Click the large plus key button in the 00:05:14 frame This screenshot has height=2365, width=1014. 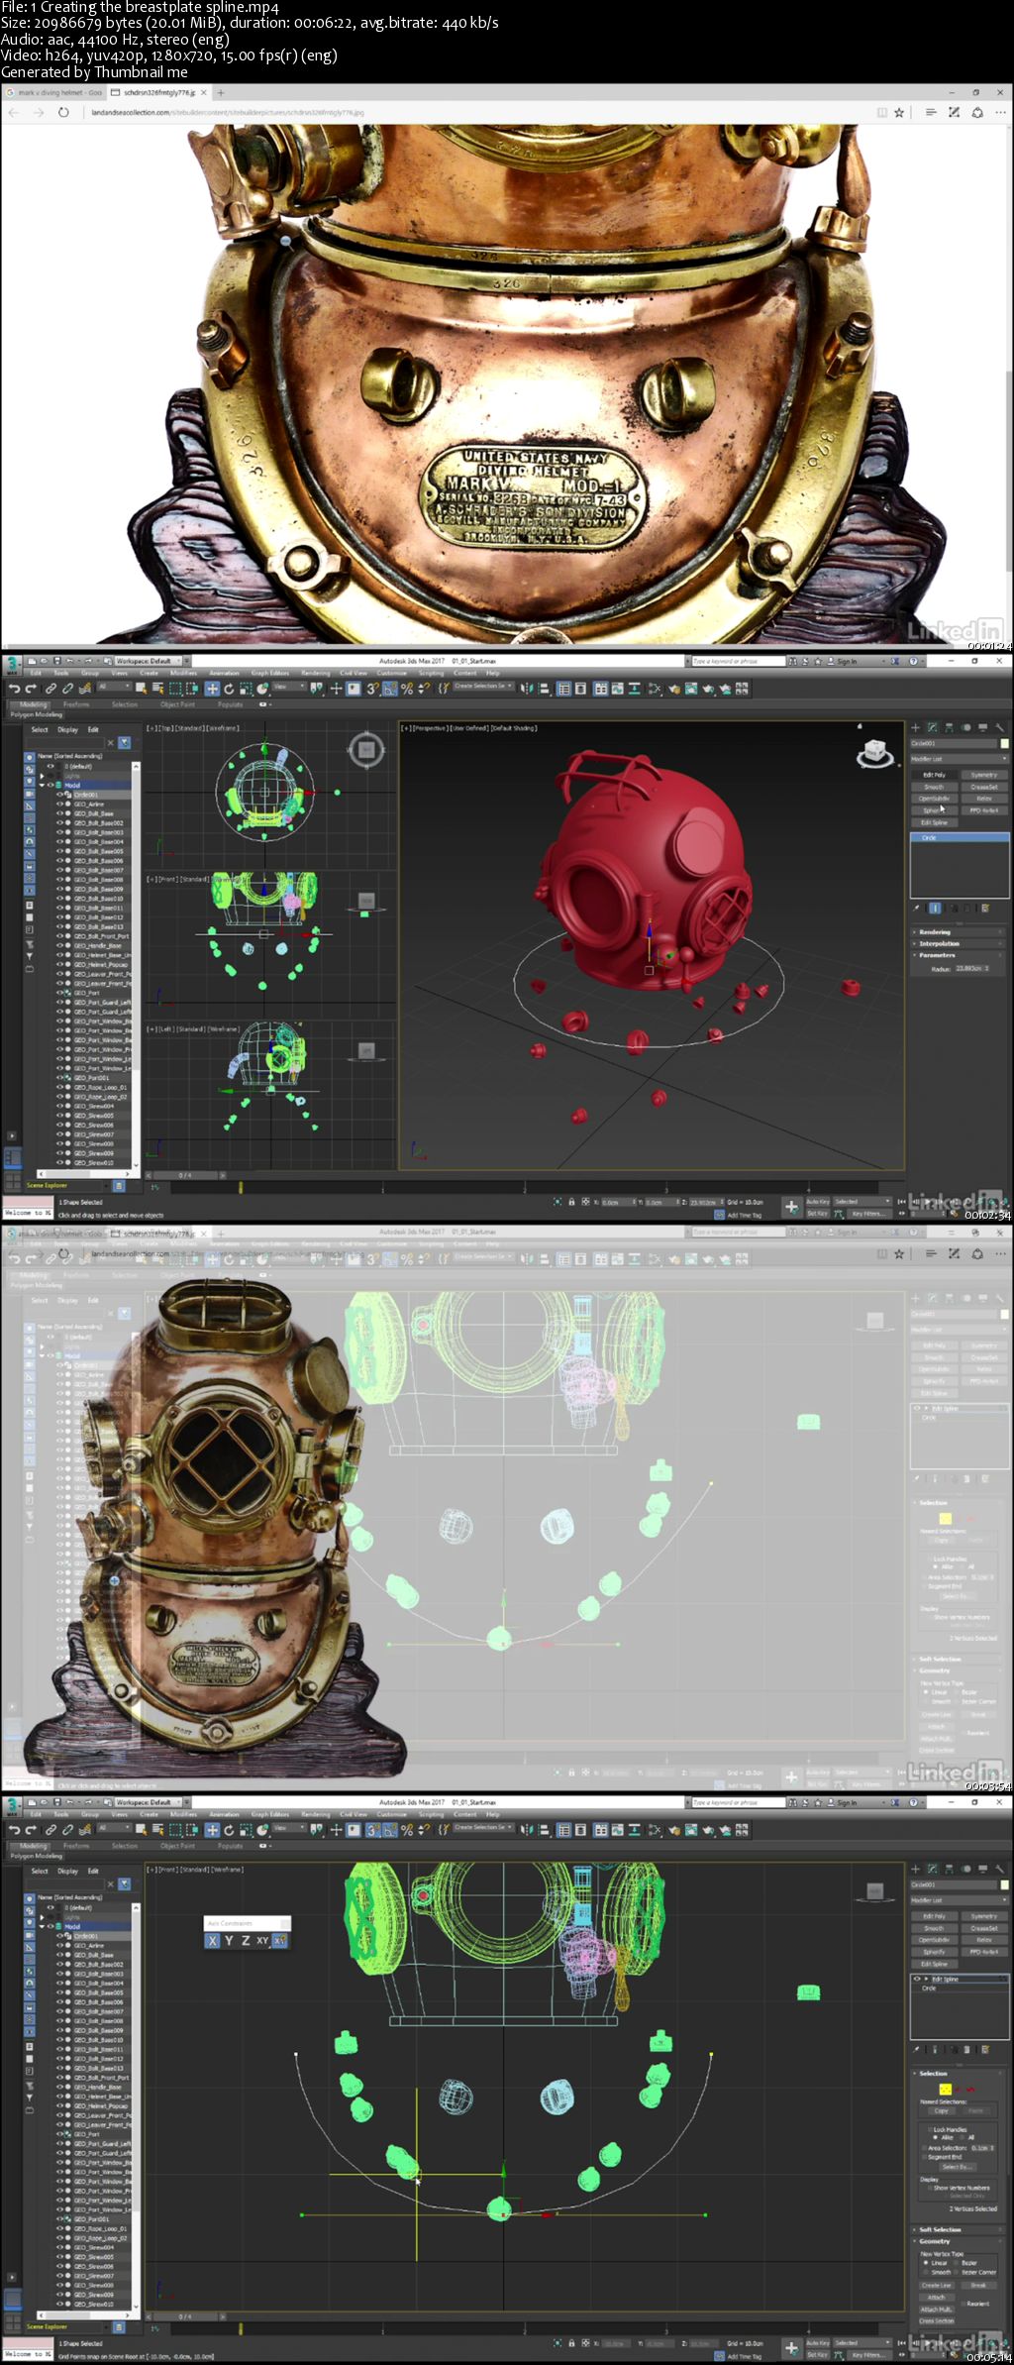(x=791, y=2348)
